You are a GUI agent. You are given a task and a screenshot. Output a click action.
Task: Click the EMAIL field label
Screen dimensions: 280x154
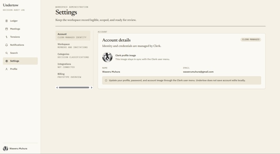click(186, 68)
